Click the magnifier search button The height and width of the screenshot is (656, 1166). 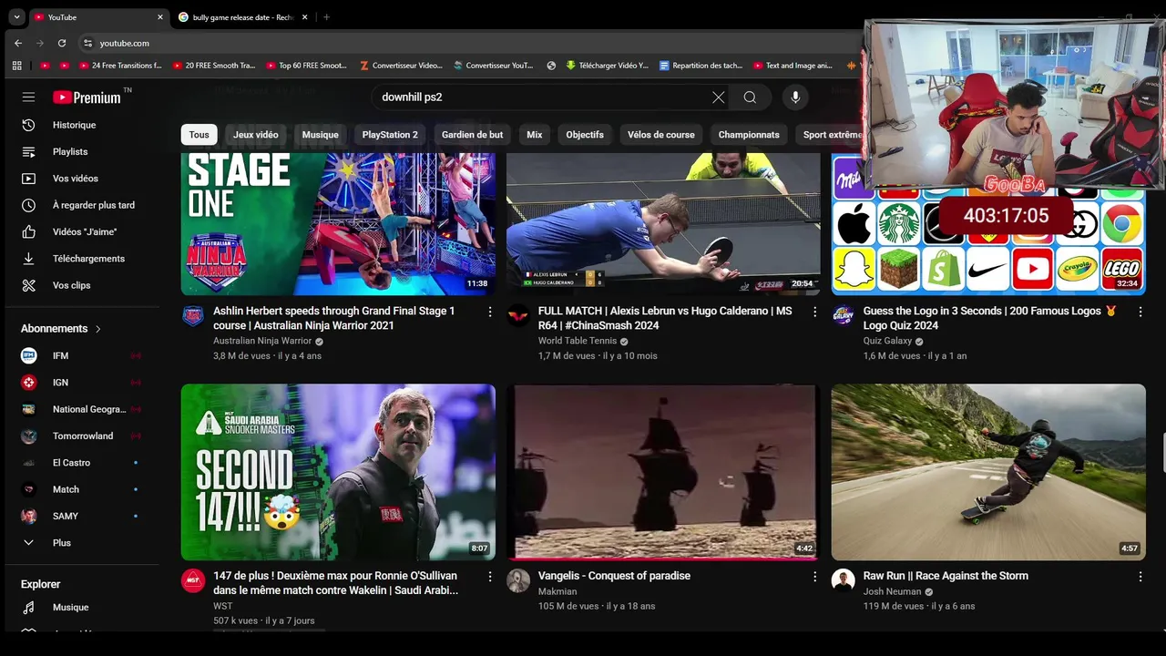coord(750,97)
